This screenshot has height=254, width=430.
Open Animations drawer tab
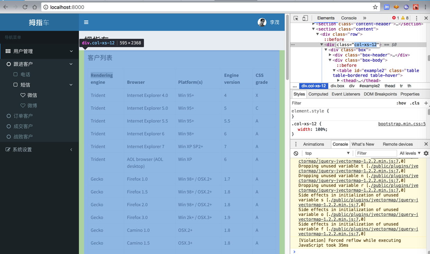[313, 144]
